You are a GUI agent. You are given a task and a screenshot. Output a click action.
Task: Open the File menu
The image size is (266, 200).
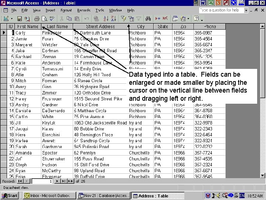(x=14, y=10)
